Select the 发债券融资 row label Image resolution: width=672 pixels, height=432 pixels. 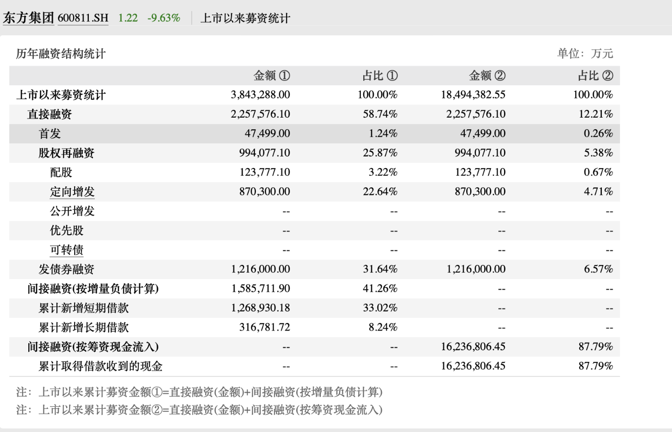pos(67,269)
